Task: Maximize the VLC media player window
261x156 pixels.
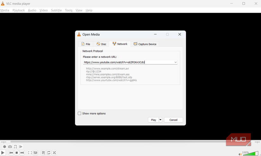Action: point(244,3)
